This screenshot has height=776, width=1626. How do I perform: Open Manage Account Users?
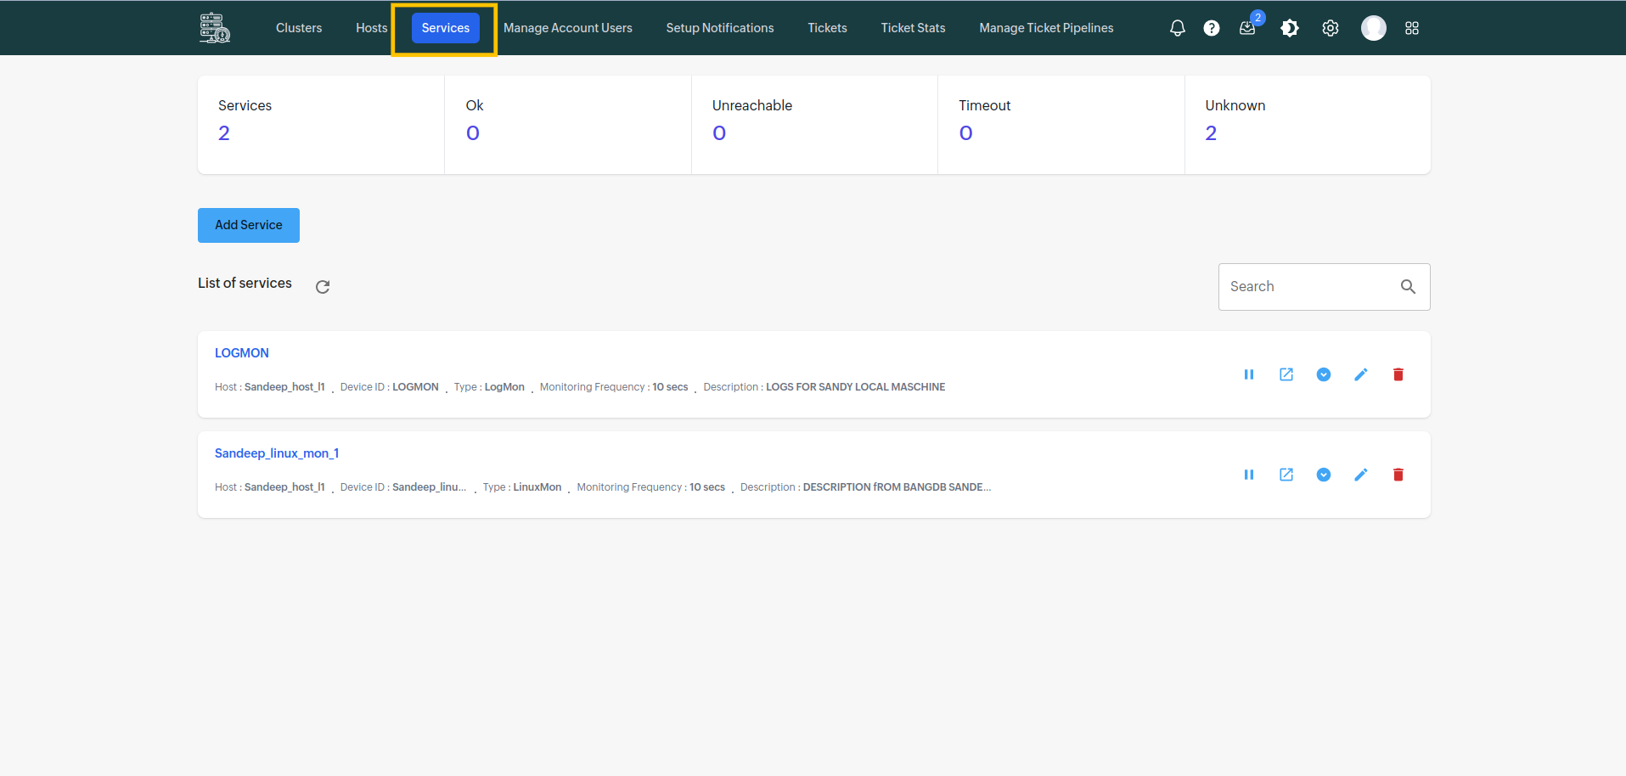tap(567, 28)
